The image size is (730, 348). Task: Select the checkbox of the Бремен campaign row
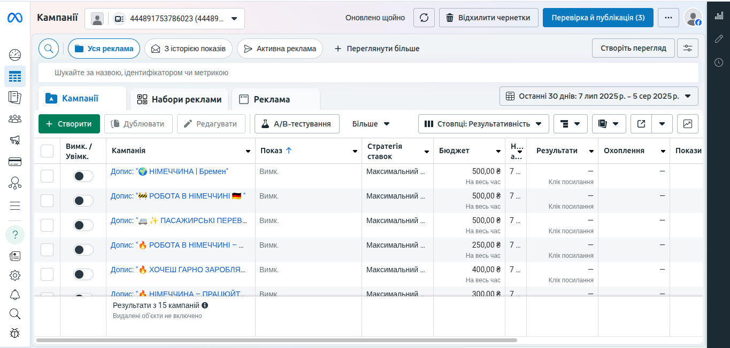tap(47, 176)
